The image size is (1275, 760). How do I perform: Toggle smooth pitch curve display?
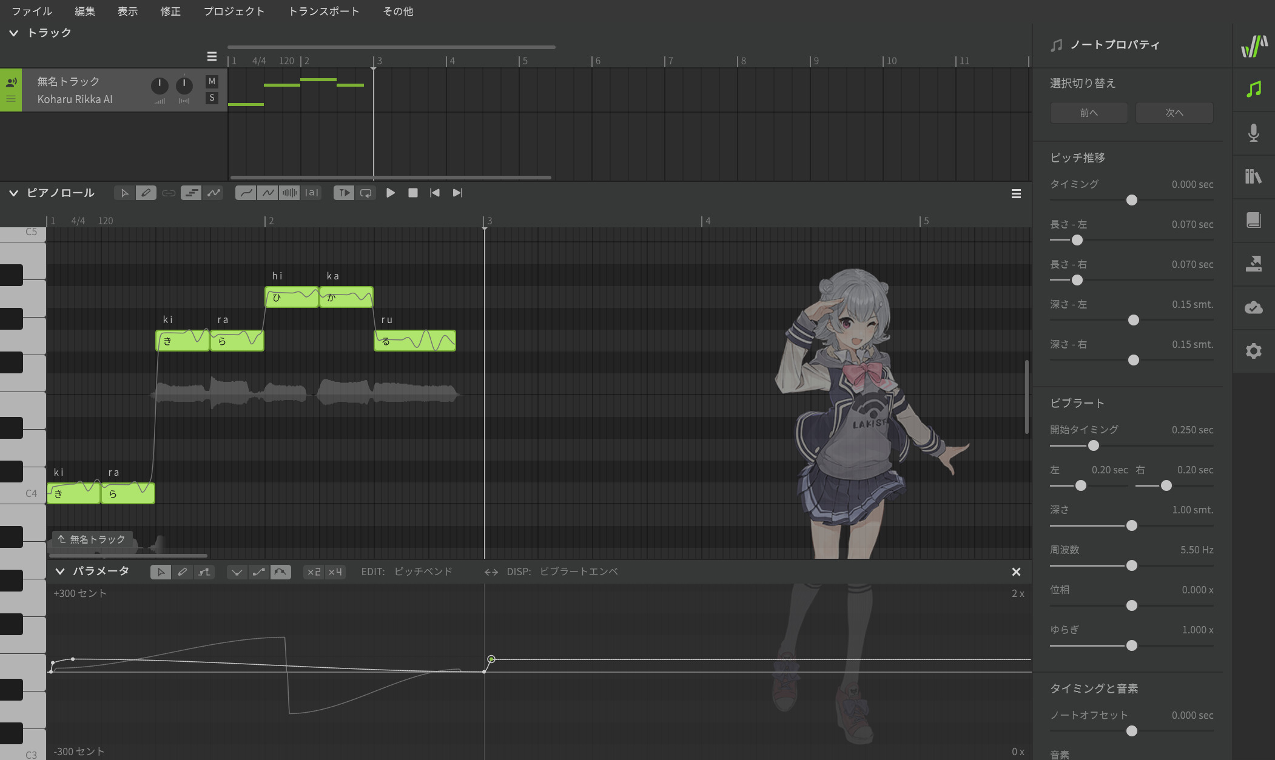tap(246, 193)
